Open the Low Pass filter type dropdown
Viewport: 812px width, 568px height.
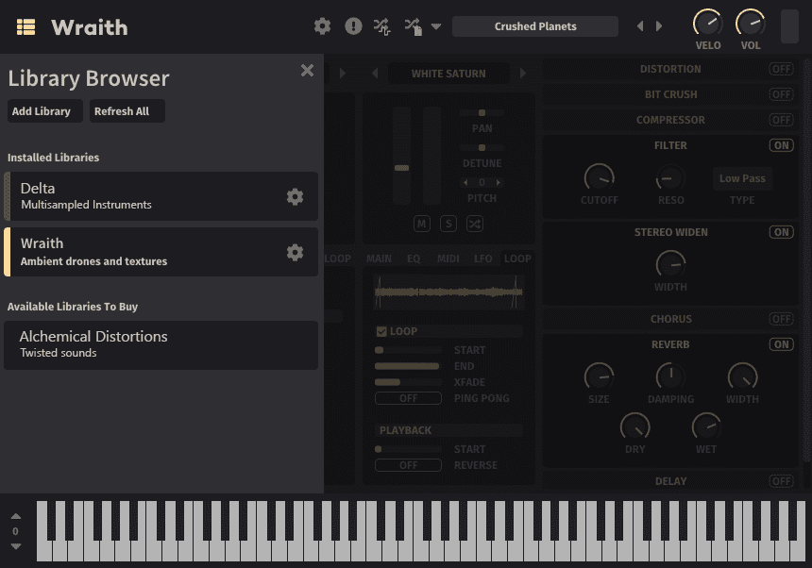[742, 178]
